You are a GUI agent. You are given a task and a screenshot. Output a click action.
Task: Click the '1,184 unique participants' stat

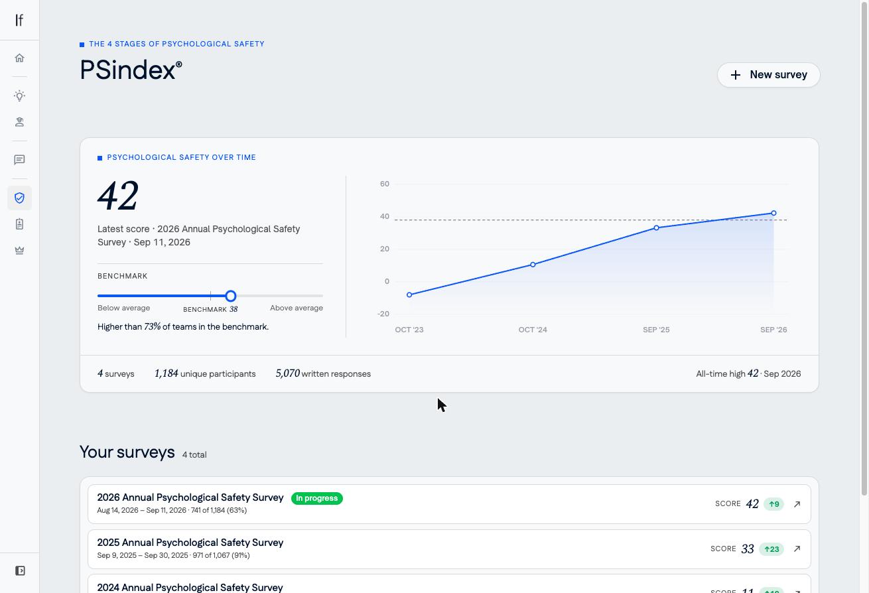coord(205,374)
